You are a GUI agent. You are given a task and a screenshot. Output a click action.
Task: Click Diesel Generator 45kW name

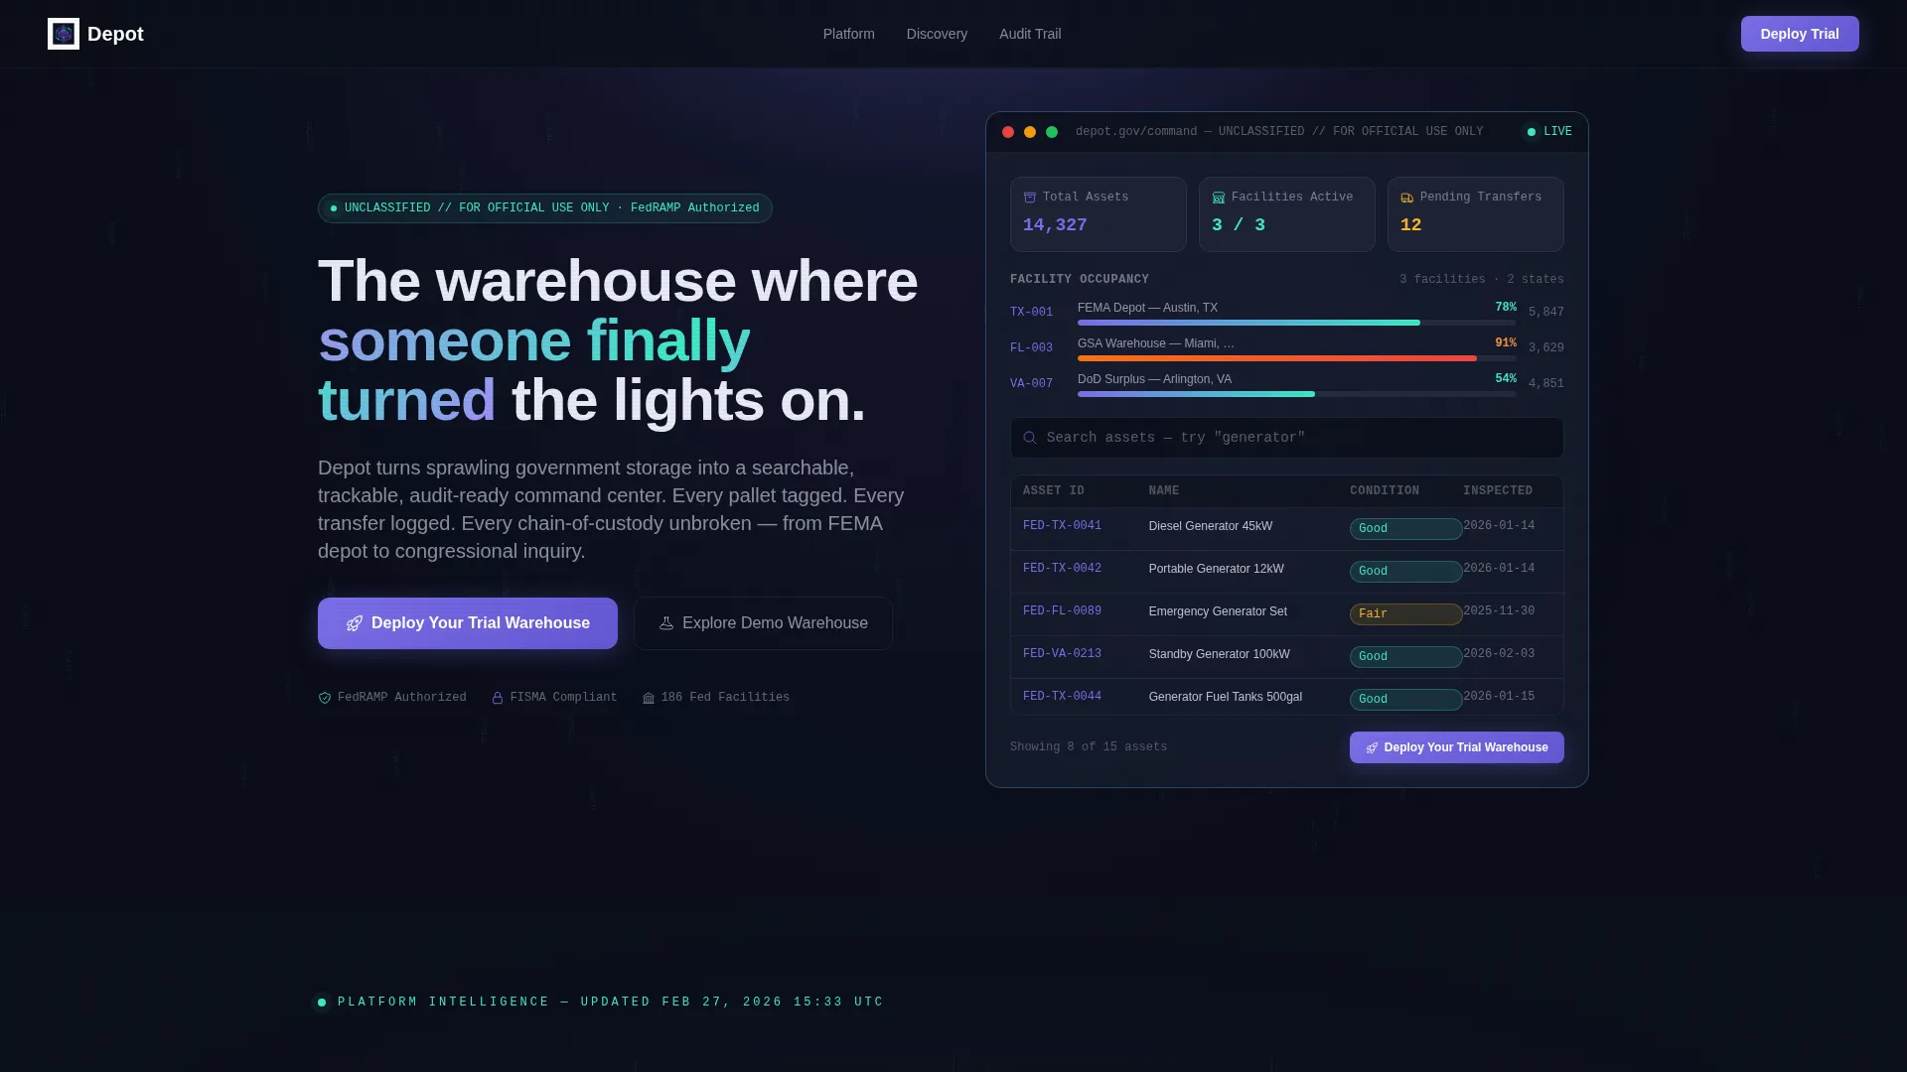(x=1211, y=526)
